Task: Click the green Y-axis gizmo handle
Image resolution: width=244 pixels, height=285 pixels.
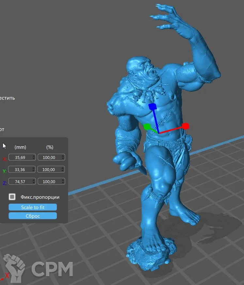Action: coord(147,126)
